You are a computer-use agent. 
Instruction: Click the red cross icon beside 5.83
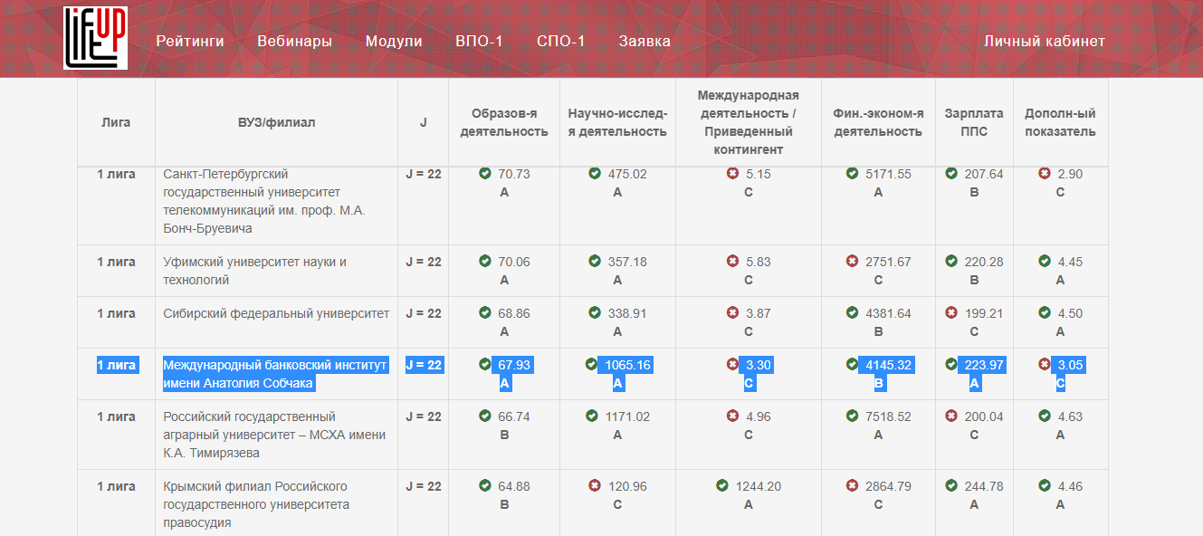(x=732, y=262)
